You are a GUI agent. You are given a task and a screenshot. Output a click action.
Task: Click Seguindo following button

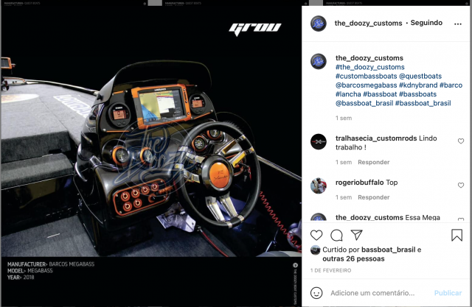point(426,23)
